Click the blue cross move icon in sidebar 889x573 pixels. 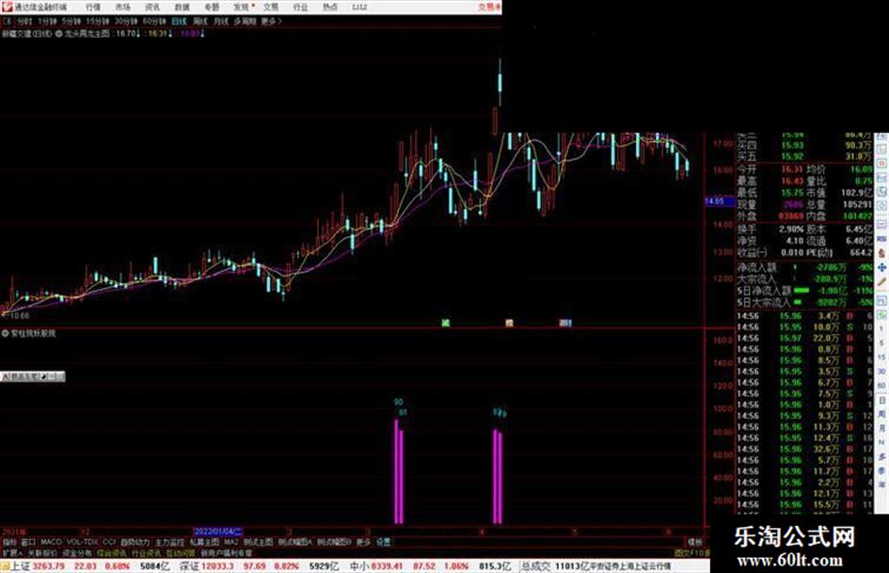pyautogui.click(x=881, y=267)
